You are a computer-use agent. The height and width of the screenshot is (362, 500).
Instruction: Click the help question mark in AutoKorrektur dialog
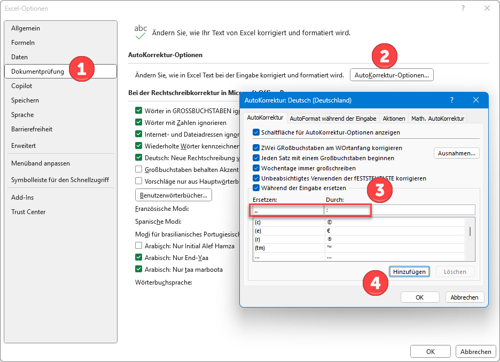(x=452, y=100)
